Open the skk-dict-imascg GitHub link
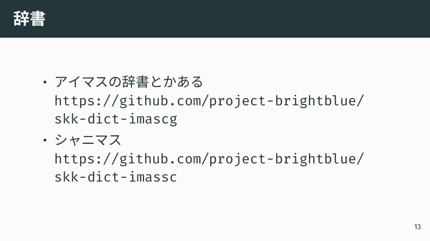The image size is (430, 241). [x=209, y=110]
